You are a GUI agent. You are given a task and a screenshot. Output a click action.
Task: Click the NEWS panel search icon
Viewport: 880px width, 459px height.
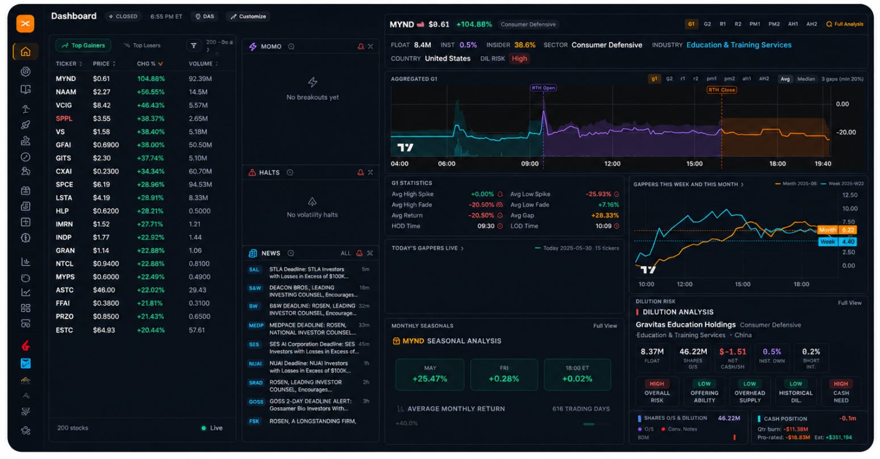(x=291, y=253)
